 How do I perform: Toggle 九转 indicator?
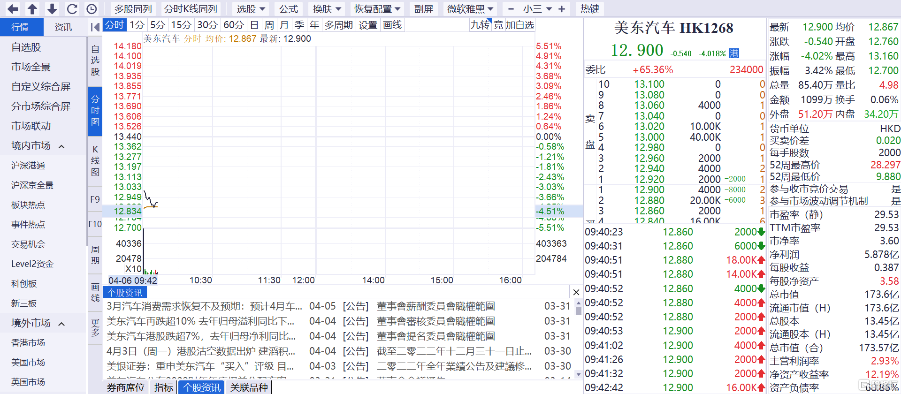tap(480, 25)
